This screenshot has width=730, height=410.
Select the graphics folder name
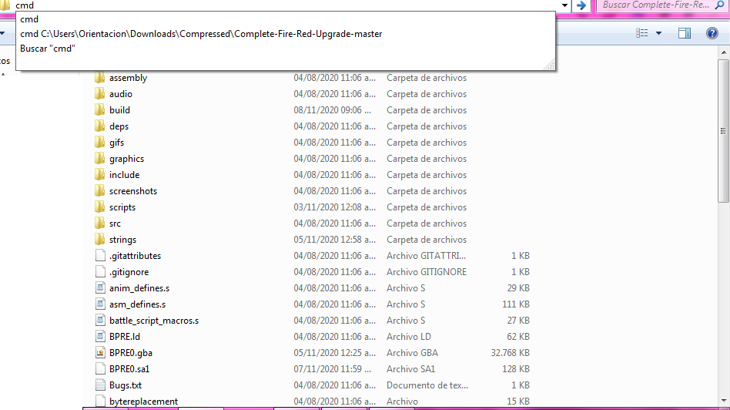tap(126, 159)
